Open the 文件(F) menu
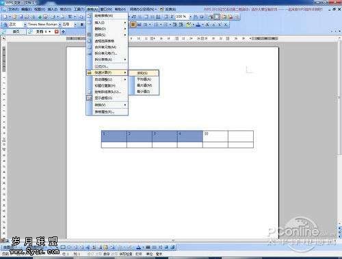Viewport: 342px width, 259px height. 13,10
